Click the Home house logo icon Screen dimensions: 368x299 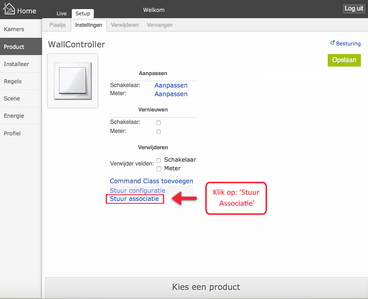coord(9,9)
